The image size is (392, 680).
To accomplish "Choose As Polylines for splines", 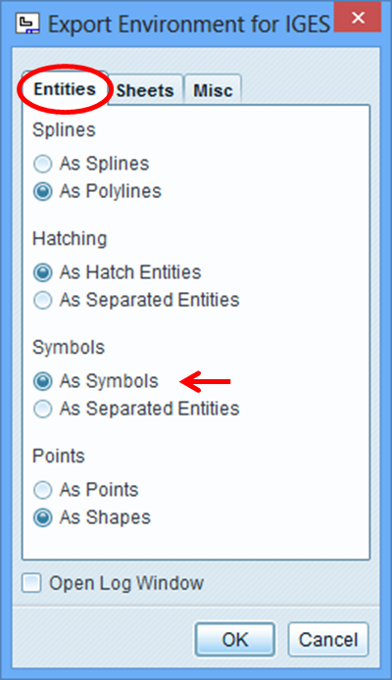I will click(x=97, y=191).
